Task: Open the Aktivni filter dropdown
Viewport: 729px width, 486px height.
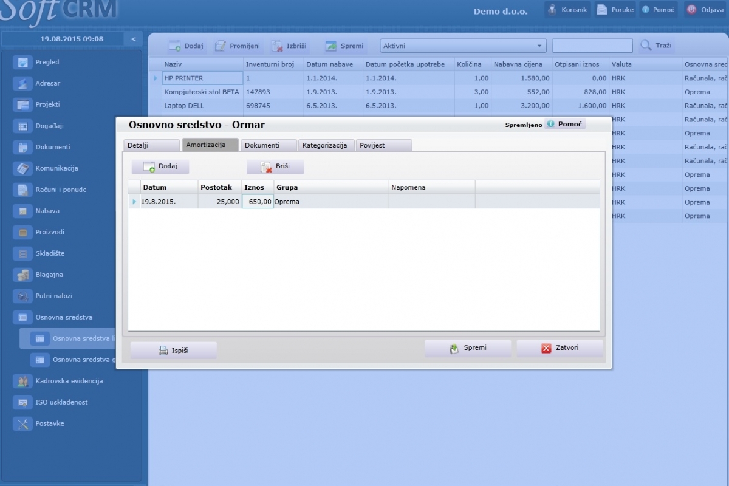Action: (463, 46)
